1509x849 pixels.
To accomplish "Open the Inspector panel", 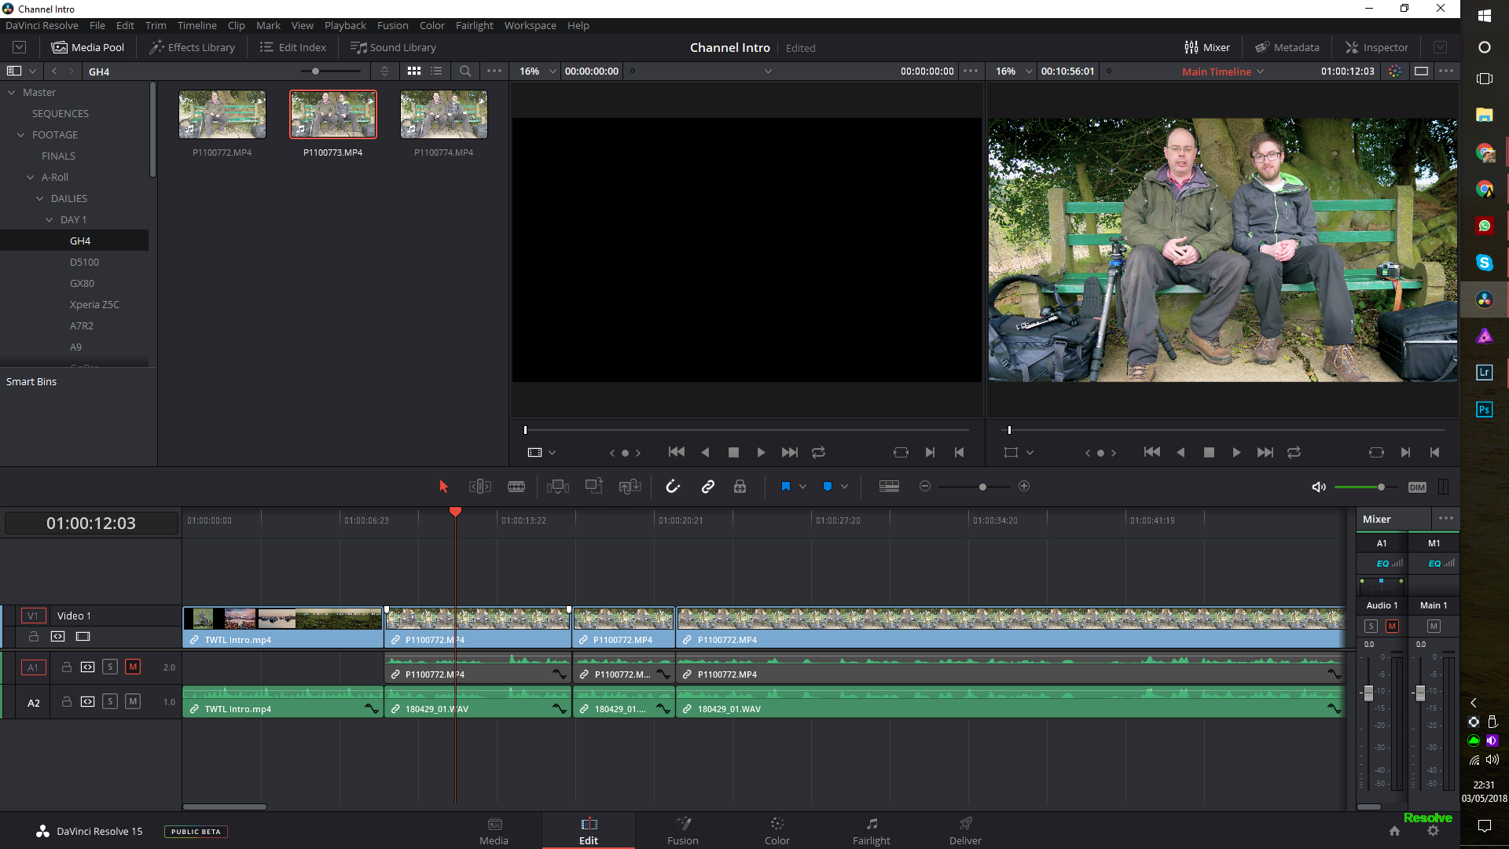I will tap(1377, 47).
